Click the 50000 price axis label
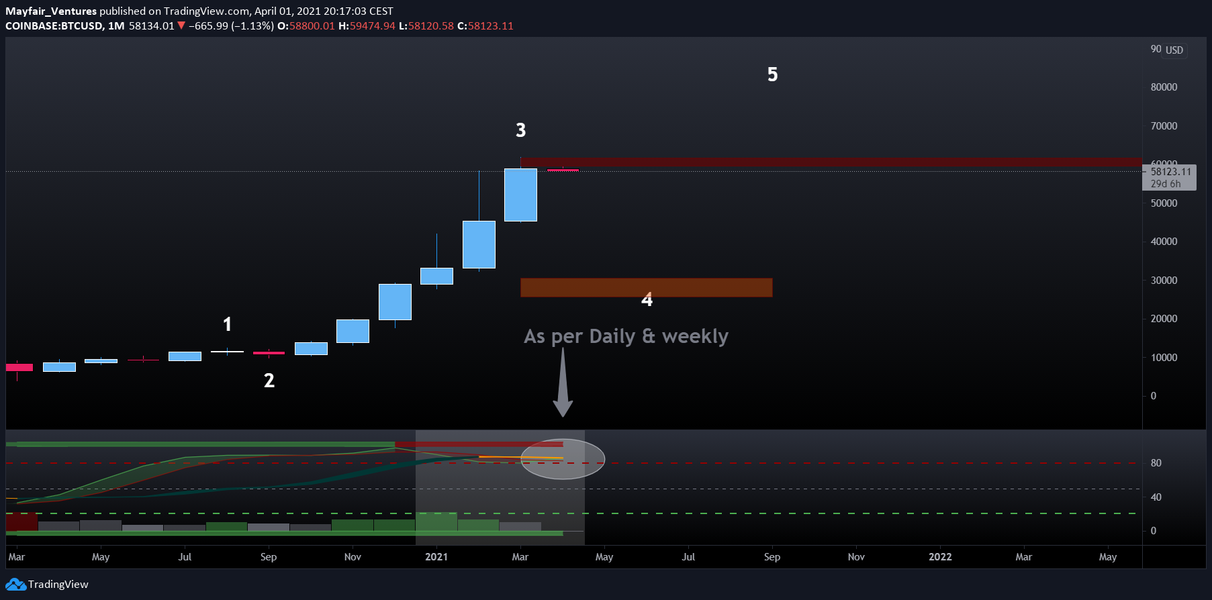1212x600 pixels. pos(1164,203)
